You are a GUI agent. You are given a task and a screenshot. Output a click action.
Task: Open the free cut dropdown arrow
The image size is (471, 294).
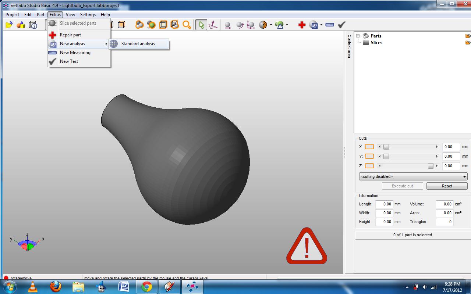271,25
